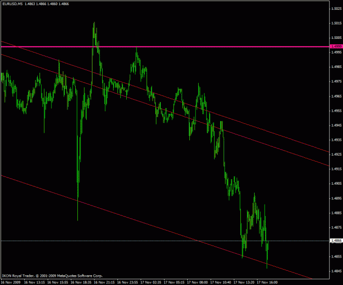Click the 17 Nov 02:35 time label
The height and width of the screenshot is (285, 343).
pyautogui.click(x=151, y=282)
